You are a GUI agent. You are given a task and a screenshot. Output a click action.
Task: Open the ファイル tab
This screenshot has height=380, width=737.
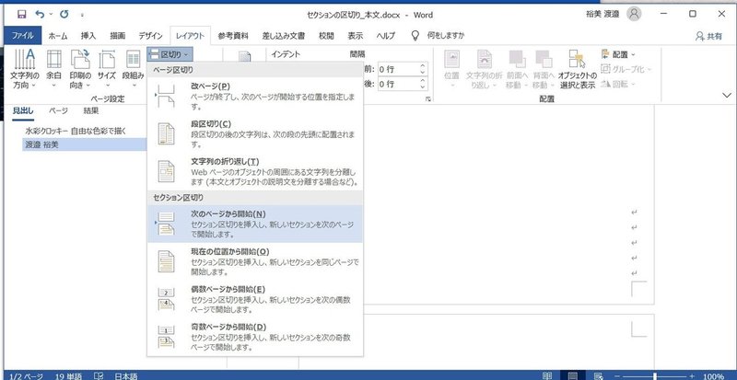pyautogui.click(x=22, y=36)
